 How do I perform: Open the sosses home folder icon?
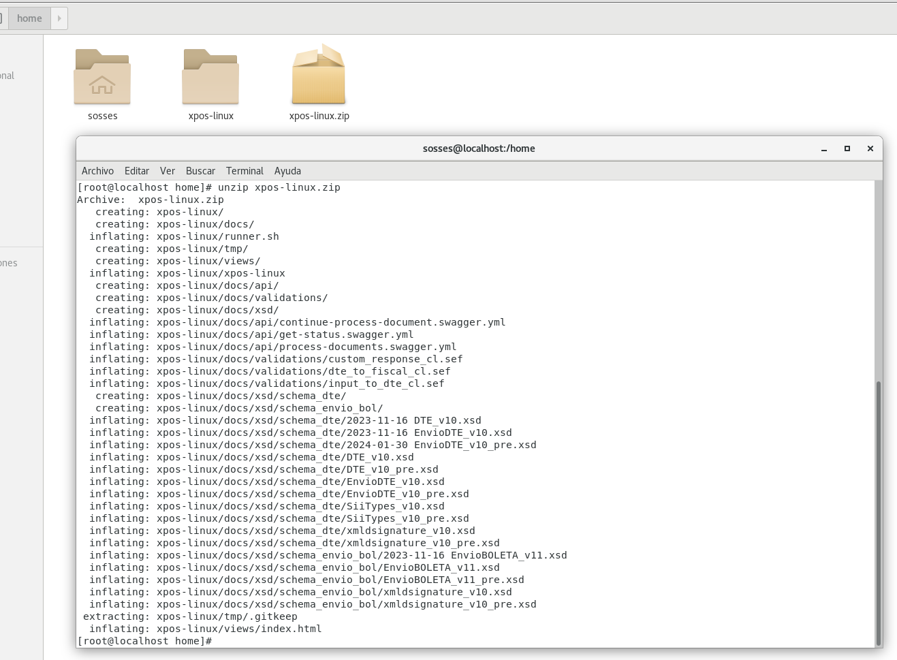pos(102,76)
